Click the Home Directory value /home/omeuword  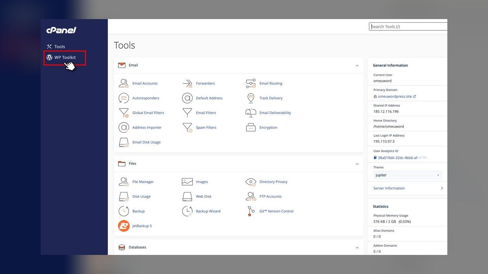388,126
